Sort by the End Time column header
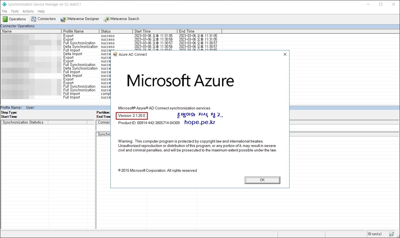Image resolution: width=400 pixels, height=238 pixels. [199, 31]
